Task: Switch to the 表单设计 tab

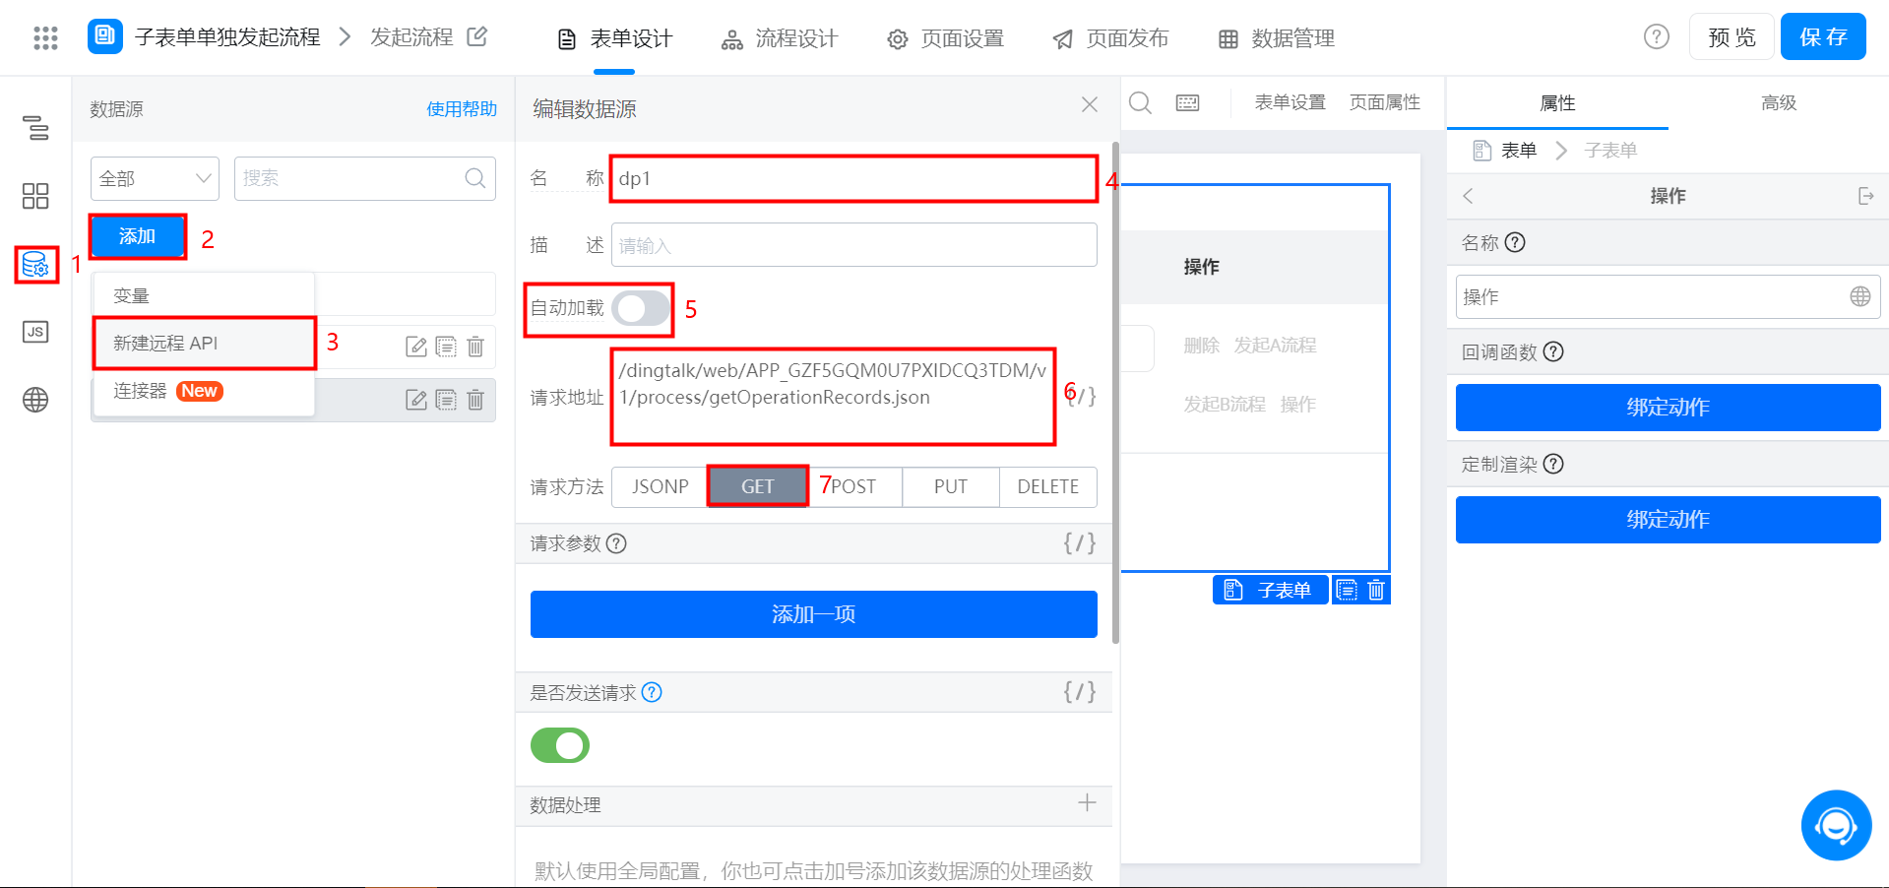Action: pos(614,38)
